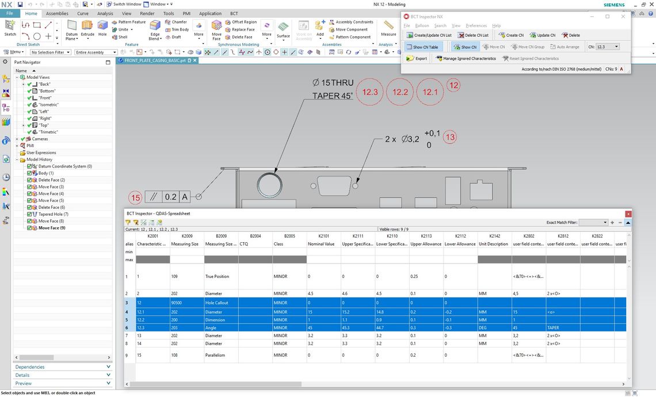Click Create CN in BCT Inspector
The width and height of the screenshot is (656, 397).
511,35
